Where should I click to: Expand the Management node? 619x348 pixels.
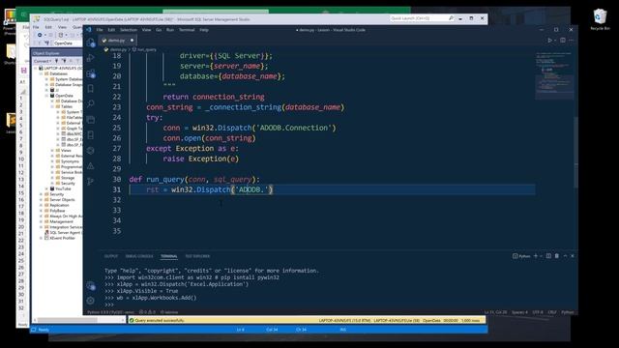(41, 221)
